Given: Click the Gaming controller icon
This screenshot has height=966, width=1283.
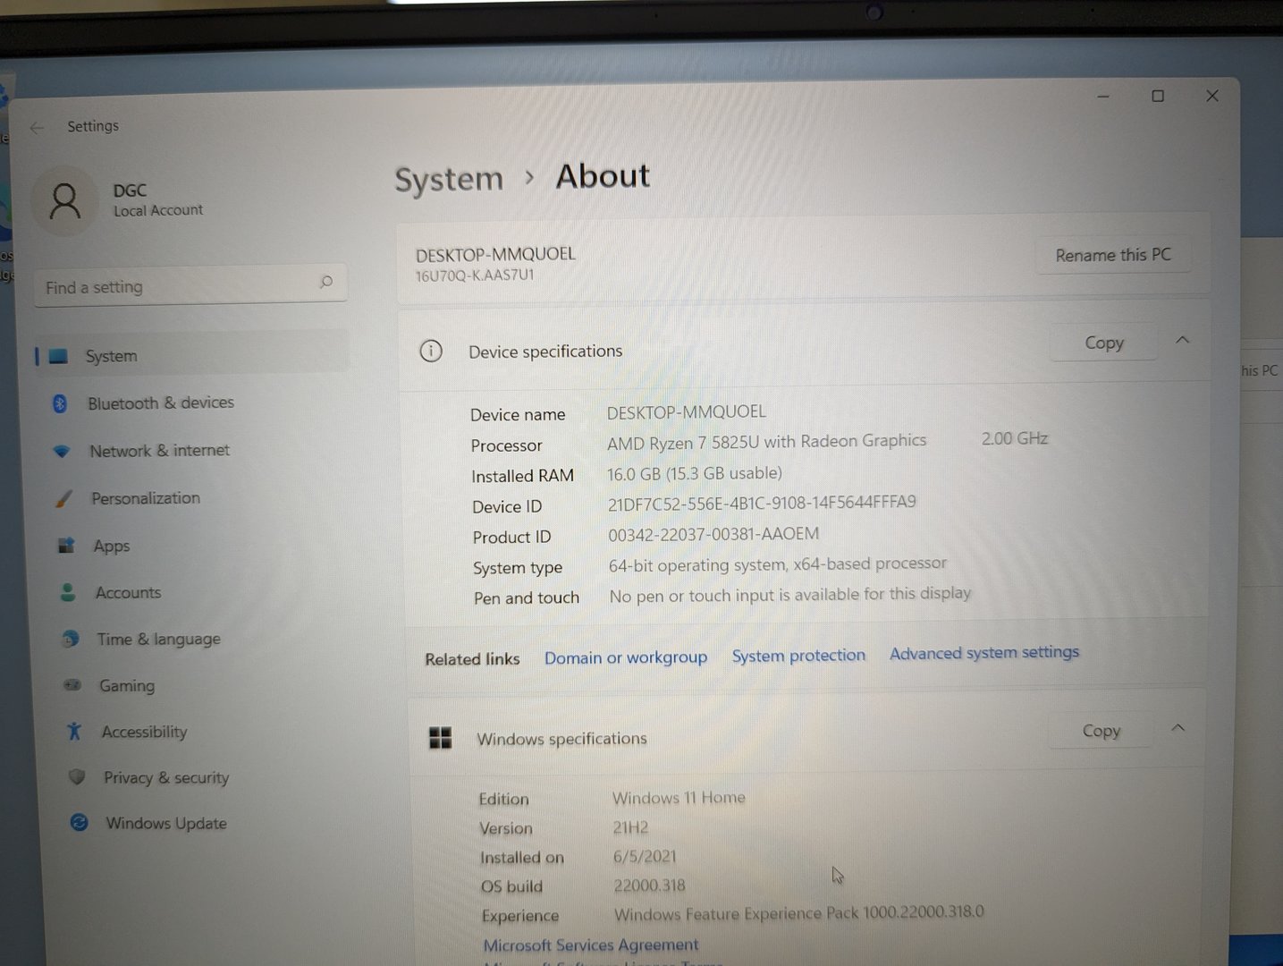Looking at the screenshot, I should [x=72, y=685].
